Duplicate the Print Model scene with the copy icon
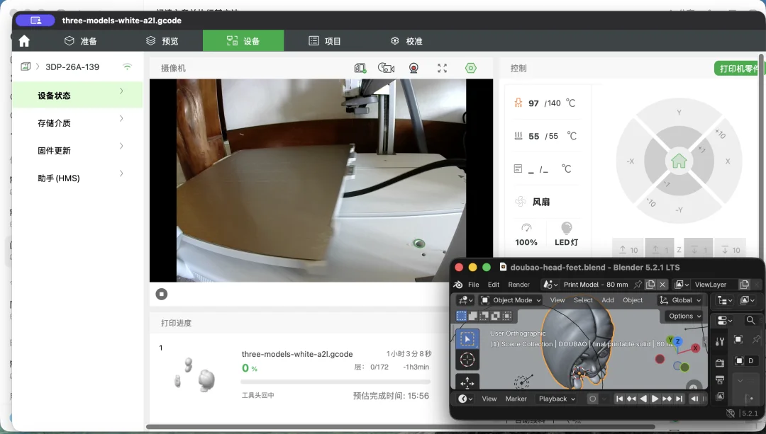 [x=650, y=285]
